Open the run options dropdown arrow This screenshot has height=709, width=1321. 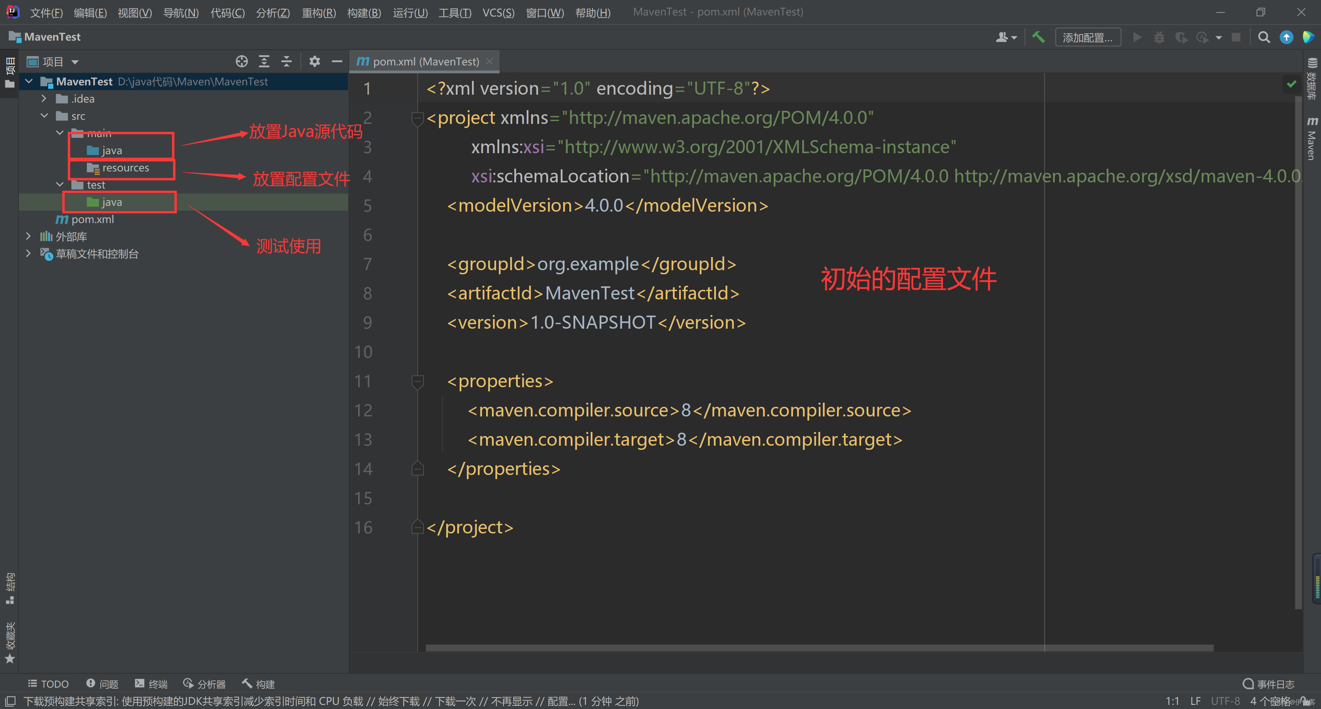point(1219,38)
